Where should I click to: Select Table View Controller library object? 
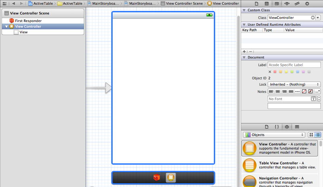[279, 165]
